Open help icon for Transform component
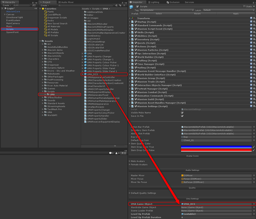 (251, 18)
